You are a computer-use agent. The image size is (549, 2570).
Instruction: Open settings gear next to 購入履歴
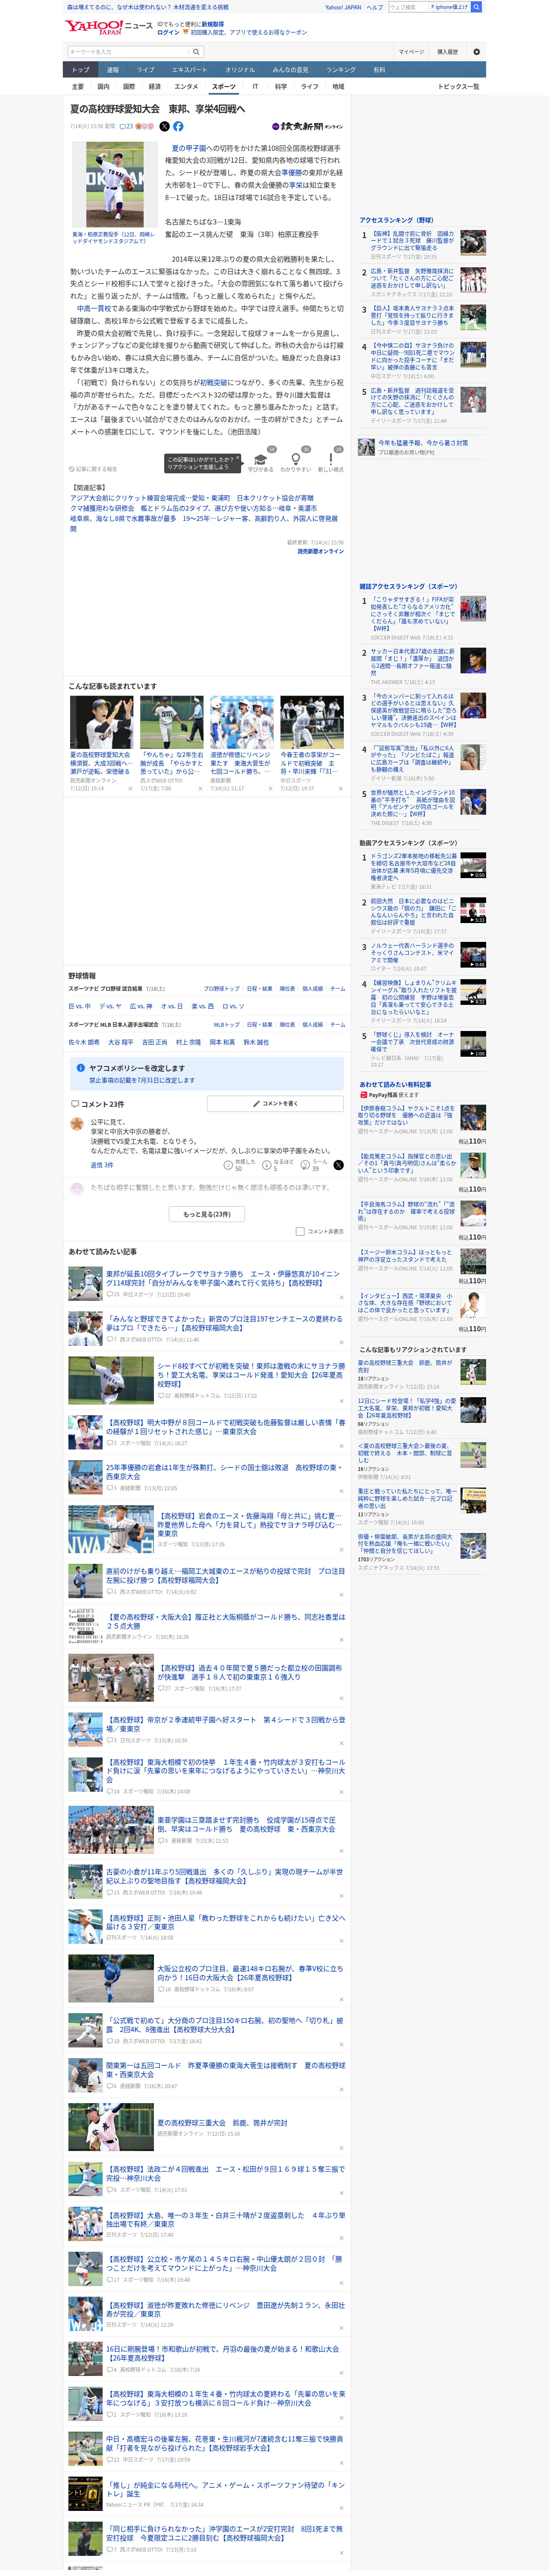point(476,52)
